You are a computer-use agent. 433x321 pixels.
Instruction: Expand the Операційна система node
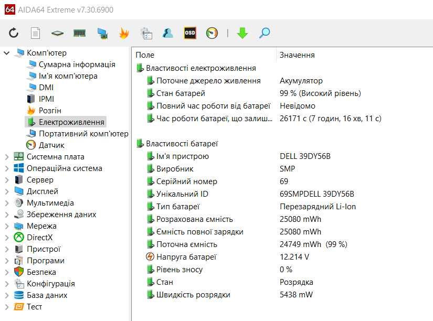(x=7, y=169)
